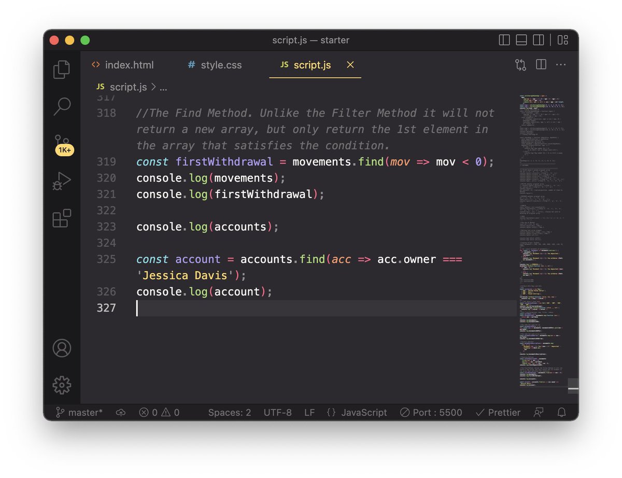Toggle the primary sidebar visibility
The image size is (622, 478).
pyautogui.click(x=504, y=40)
